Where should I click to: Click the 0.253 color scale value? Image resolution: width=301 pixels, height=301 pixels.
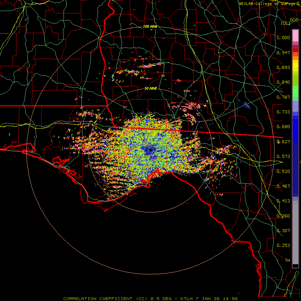283,245
